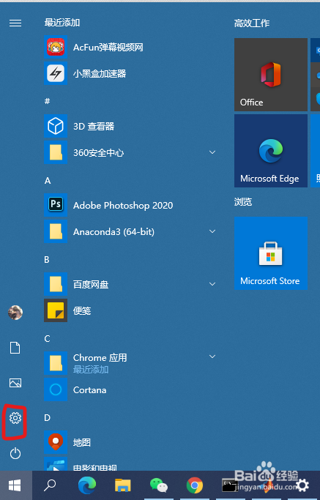This screenshot has width=320, height=500.
Task: Expand the 360安全中心 folder chevron
Action: pos(212,152)
